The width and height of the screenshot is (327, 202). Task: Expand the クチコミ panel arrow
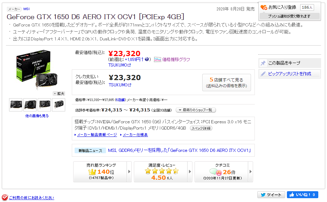coord(250,172)
